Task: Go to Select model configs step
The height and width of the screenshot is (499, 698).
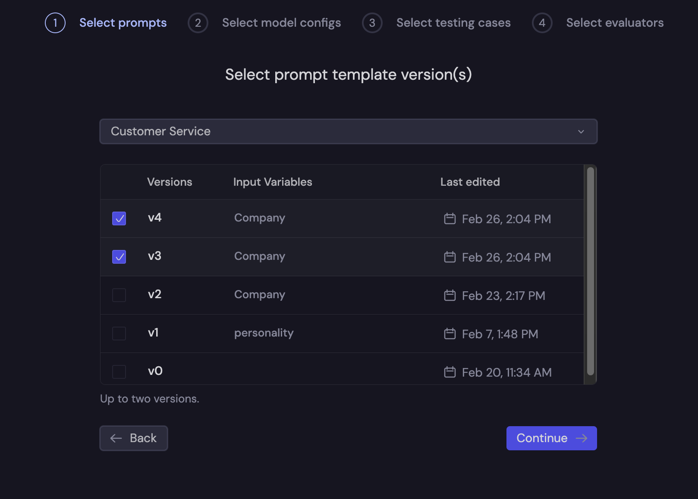Action: coord(281,23)
